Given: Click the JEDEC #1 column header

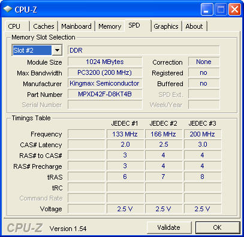Looking at the screenshot, I should 125,123.
